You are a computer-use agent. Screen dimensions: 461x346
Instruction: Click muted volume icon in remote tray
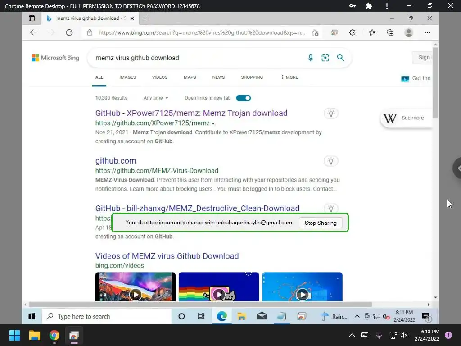point(386,317)
